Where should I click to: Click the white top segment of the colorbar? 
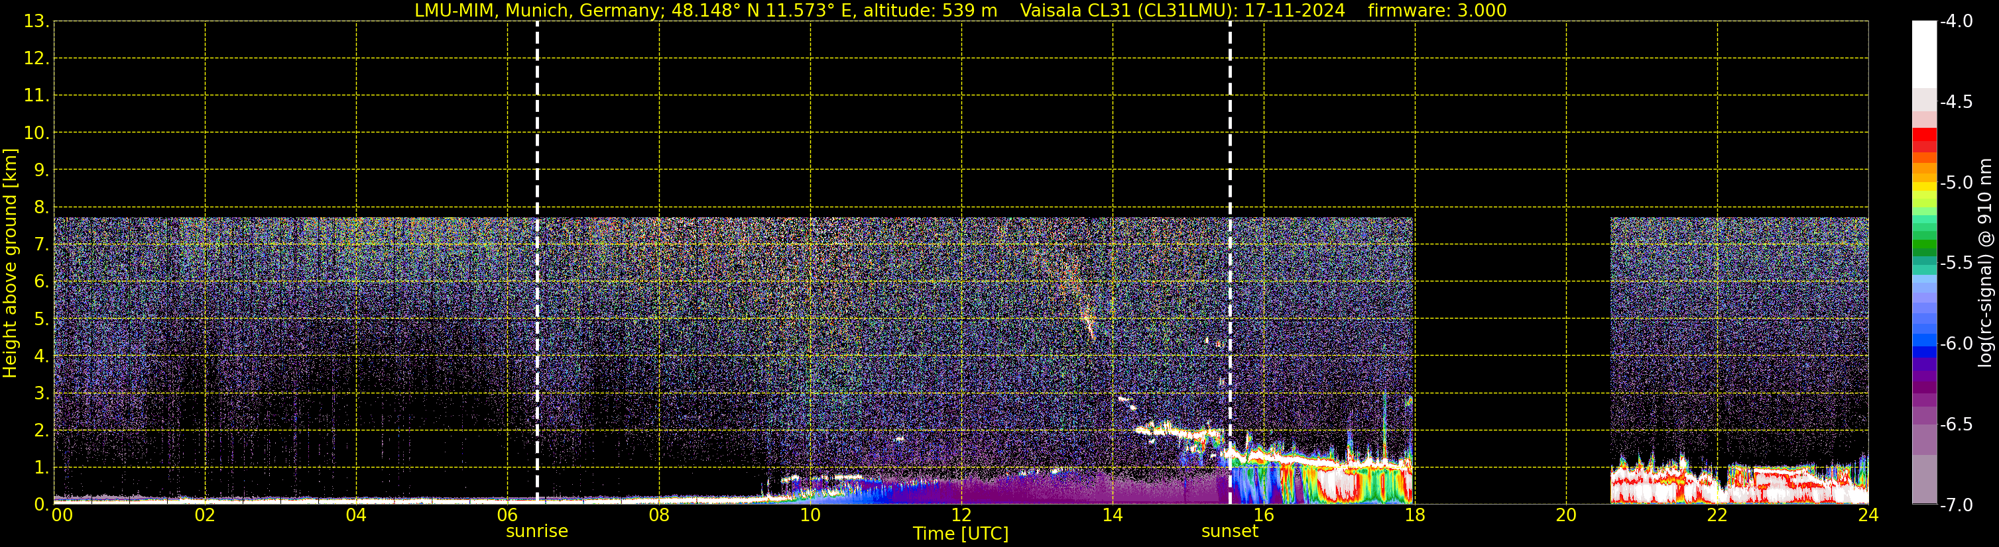point(1925,54)
